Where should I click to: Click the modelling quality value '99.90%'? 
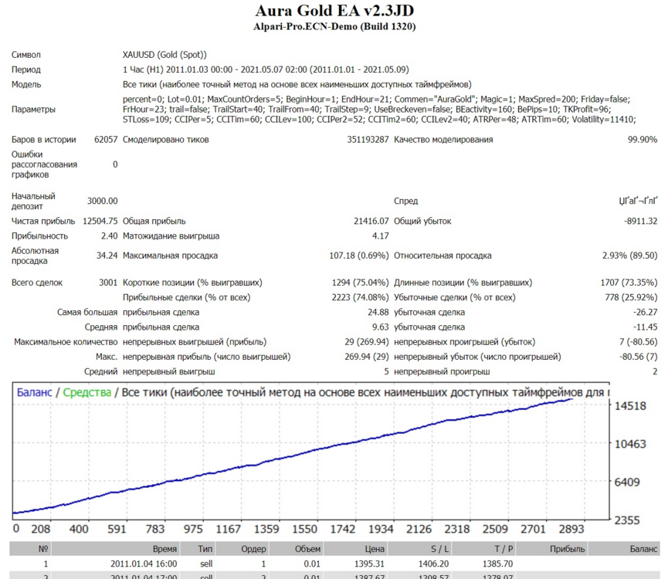tap(642, 140)
